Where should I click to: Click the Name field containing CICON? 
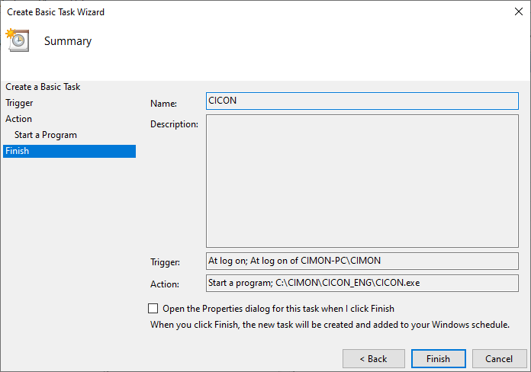point(362,101)
